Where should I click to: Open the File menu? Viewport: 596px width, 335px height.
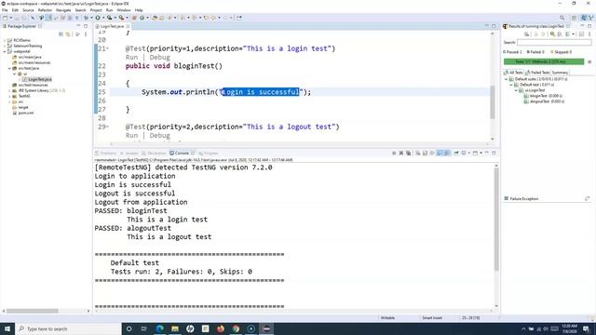pyautogui.click(x=5, y=10)
